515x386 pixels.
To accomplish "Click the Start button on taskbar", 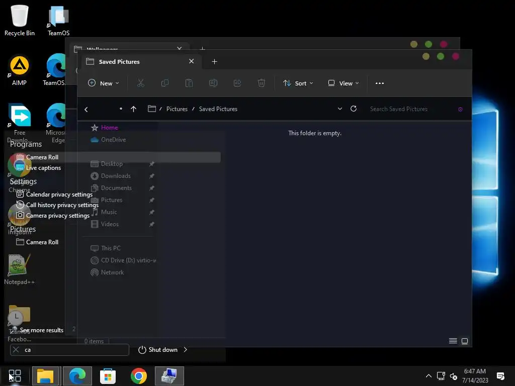I will [x=15, y=376].
